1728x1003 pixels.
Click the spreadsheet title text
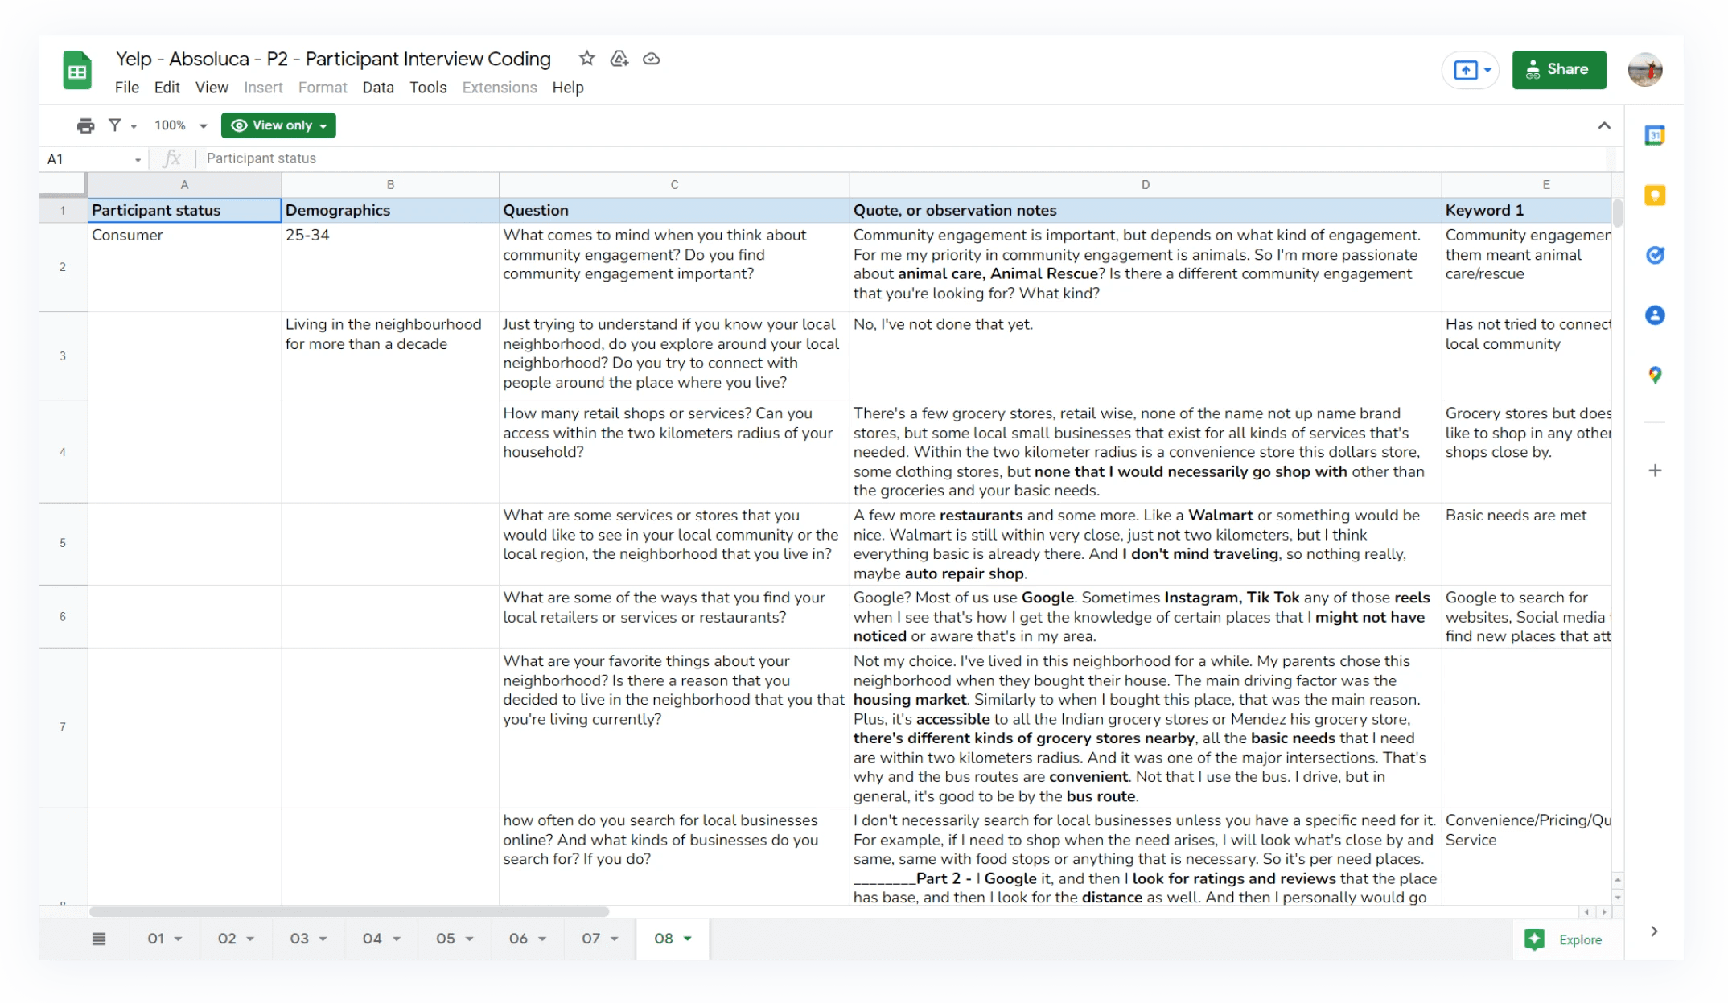click(x=333, y=59)
